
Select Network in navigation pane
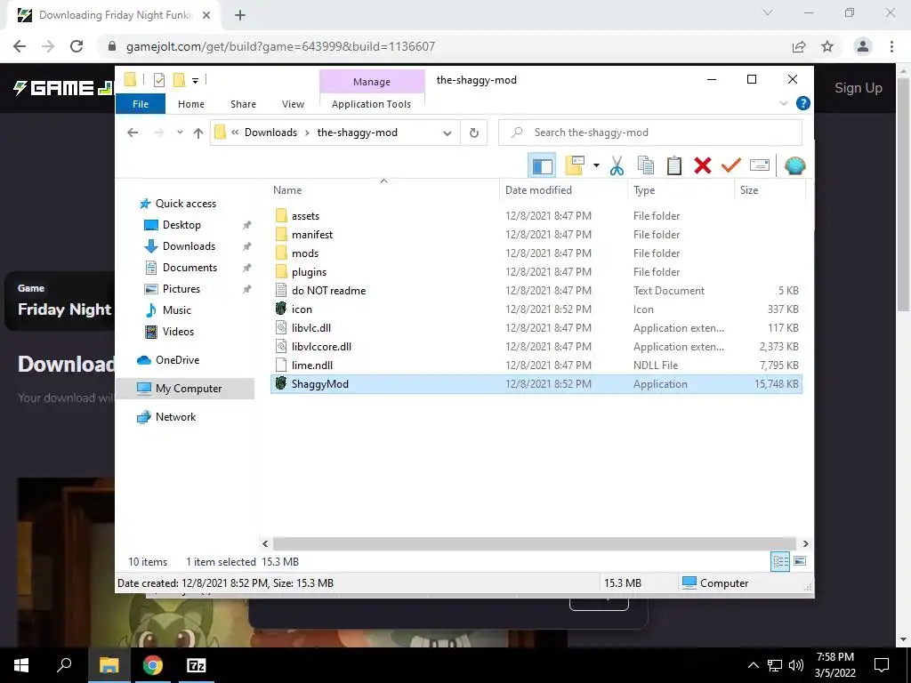click(x=175, y=417)
